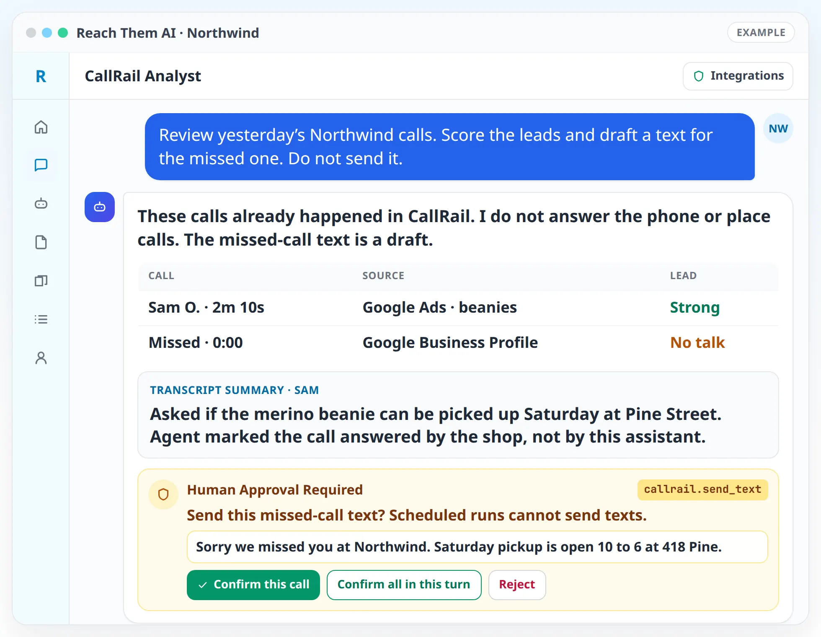The width and height of the screenshot is (821, 637).
Task: Click the SOURCE column header
Action: click(383, 276)
